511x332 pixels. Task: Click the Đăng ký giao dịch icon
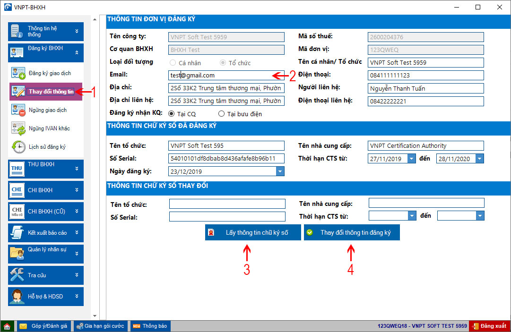click(18, 73)
